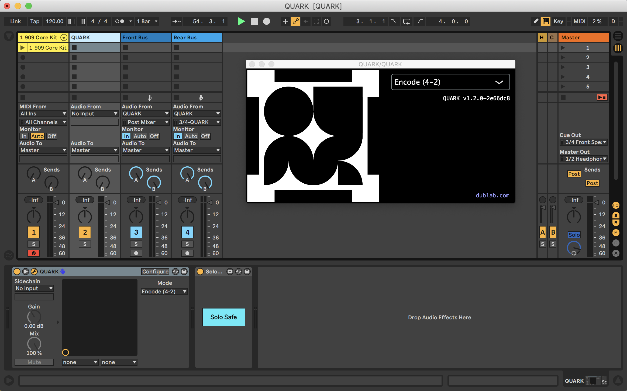Solo the Front Bus track

click(136, 244)
